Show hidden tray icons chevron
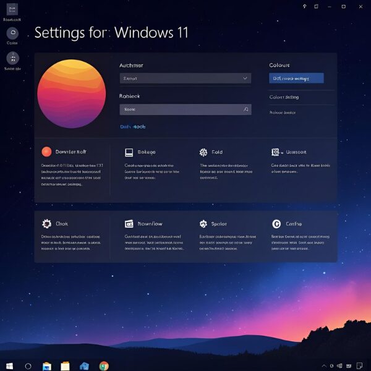This screenshot has width=371, height=371. point(324,366)
